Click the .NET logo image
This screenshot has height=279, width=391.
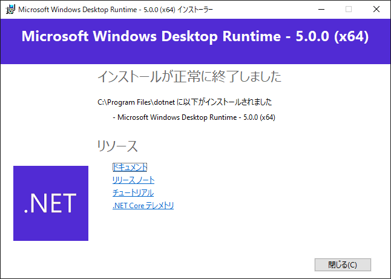(x=51, y=203)
